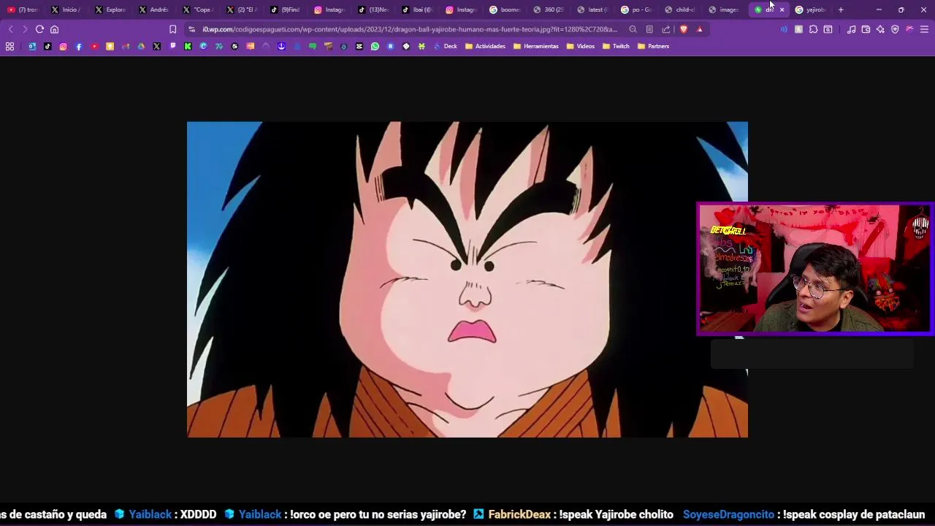Open the X bookmark icon in bookmarks bar
935x526 pixels.
coord(156,46)
